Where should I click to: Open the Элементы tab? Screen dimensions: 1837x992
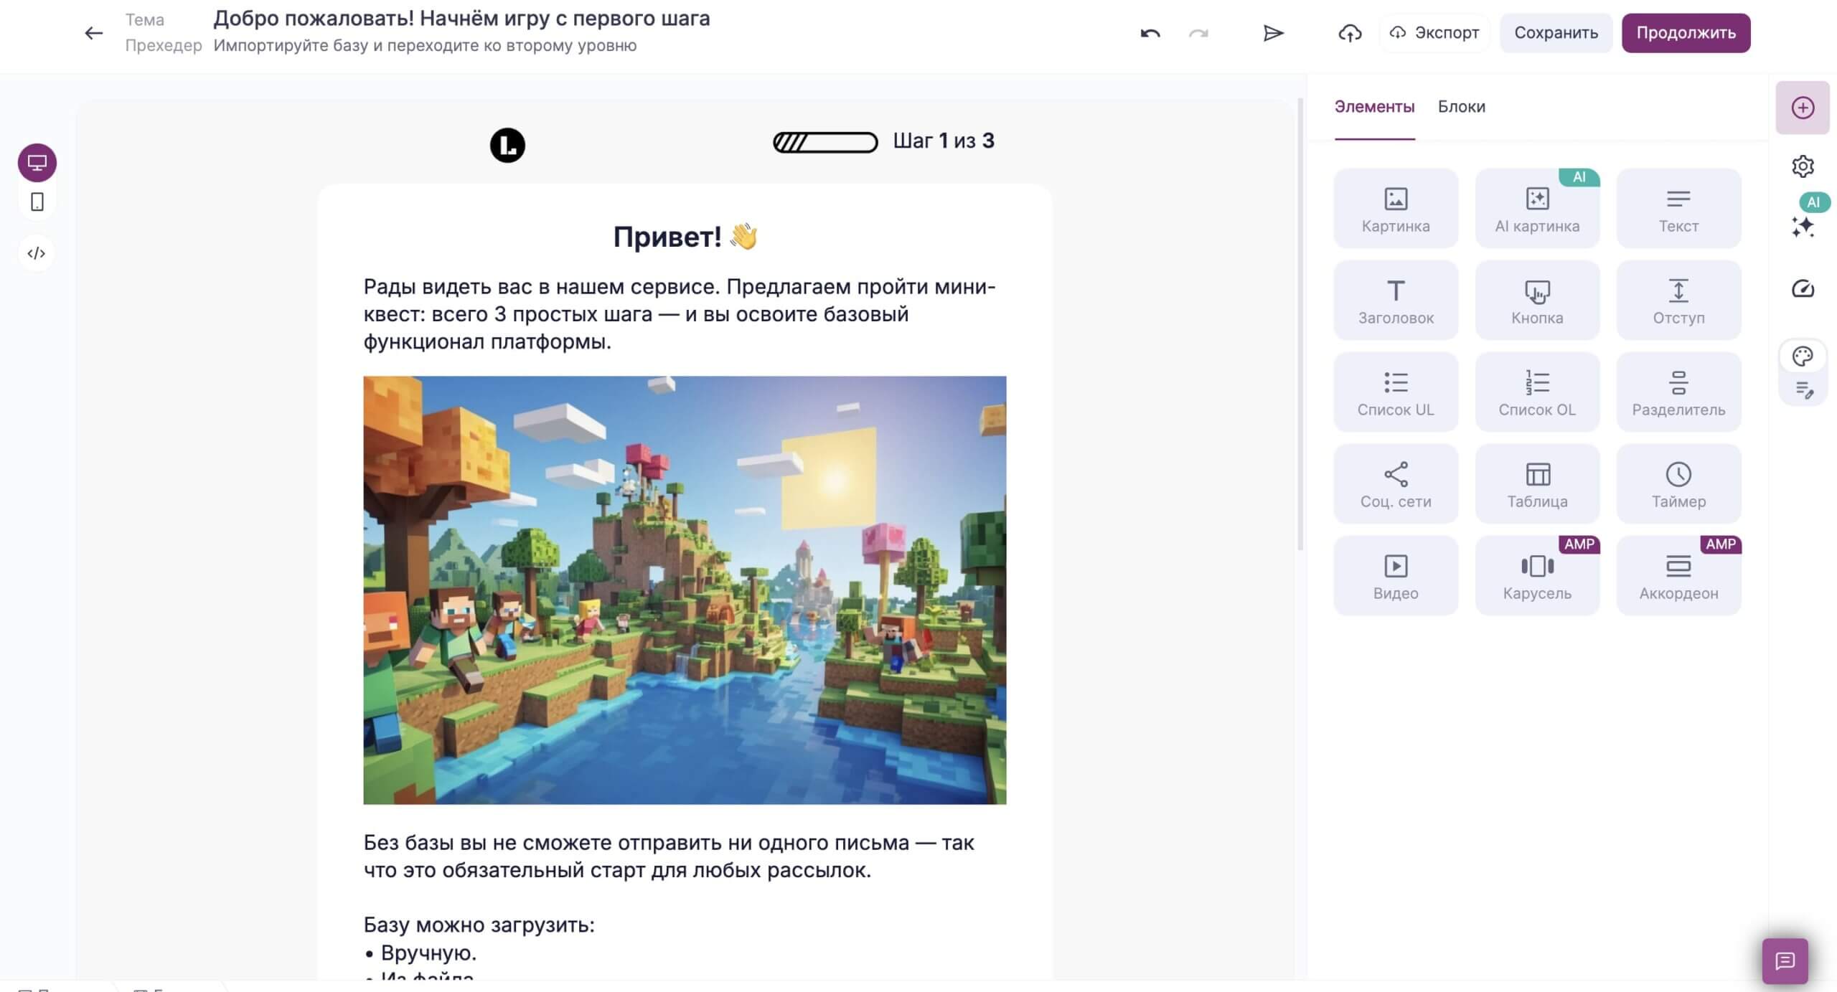1374,107
